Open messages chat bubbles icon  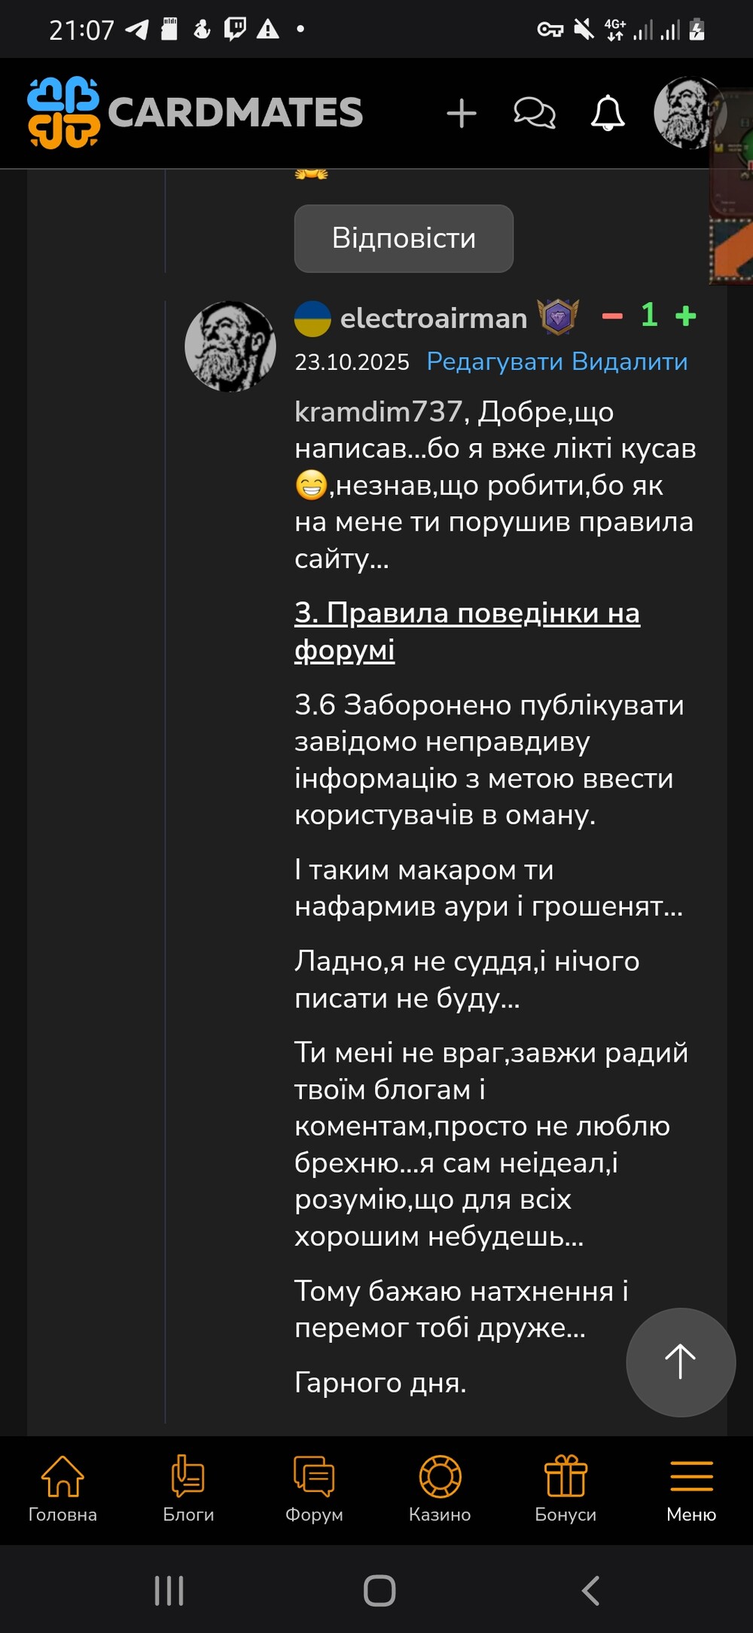click(x=534, y=114)
